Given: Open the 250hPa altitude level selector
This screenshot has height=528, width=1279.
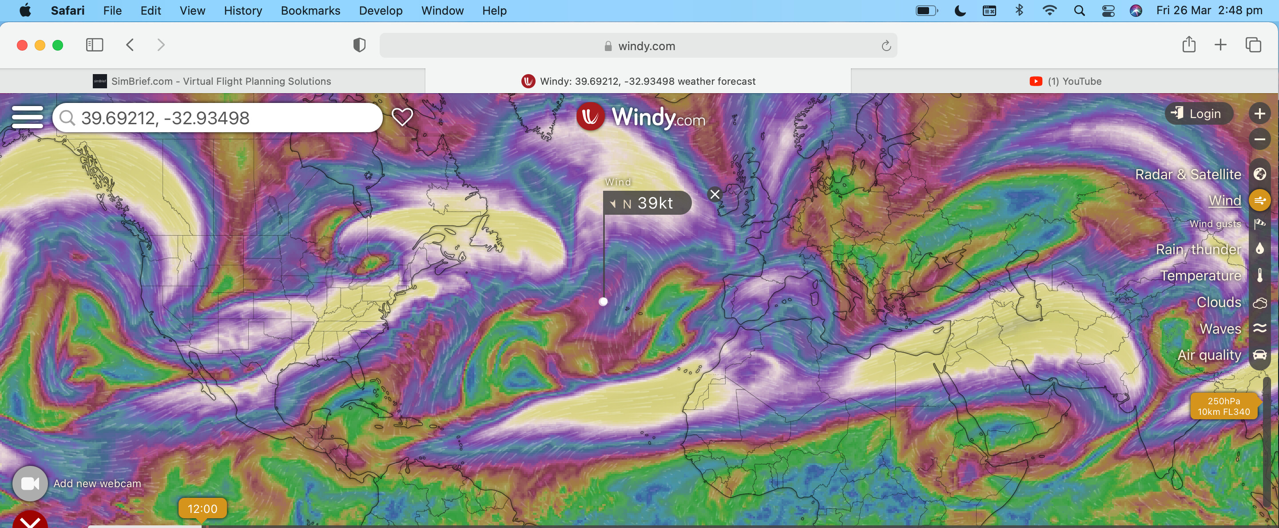Looking at the screenshot, I should pos(1223,406).
